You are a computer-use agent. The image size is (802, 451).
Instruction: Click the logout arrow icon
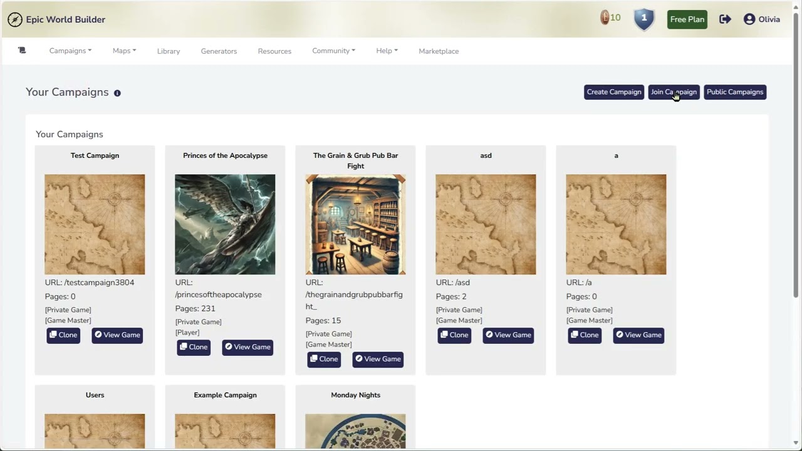click(725, 19)
